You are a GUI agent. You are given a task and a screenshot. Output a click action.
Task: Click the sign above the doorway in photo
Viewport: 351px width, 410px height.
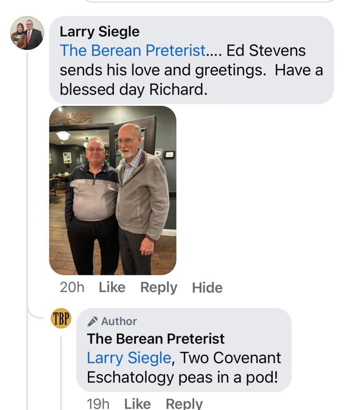point(71,117)
